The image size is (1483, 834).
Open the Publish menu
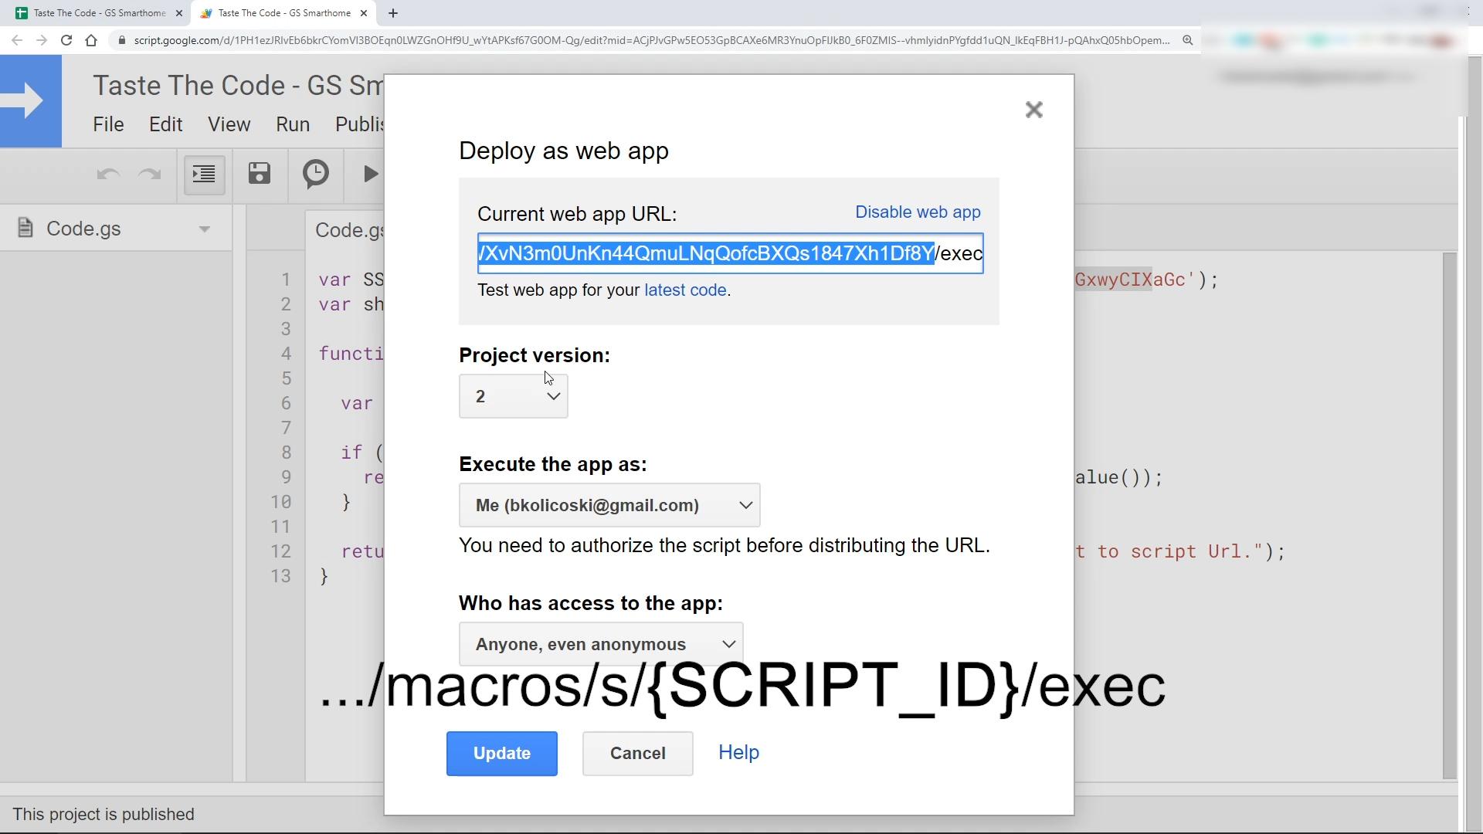click(359, 124)
